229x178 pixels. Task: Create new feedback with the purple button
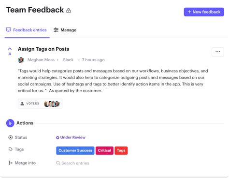pyautogui.click(x=204, y=12)
